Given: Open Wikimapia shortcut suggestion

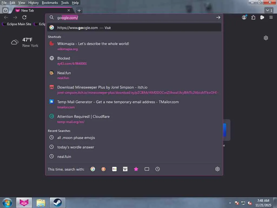Looking at the screenshot, I should pyautogui.click(x=134, y=46).
